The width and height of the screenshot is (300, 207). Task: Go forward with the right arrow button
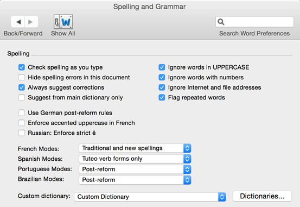click(x=31, y=22)
